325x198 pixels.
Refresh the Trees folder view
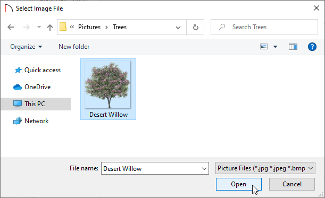[x=195, y=27]
